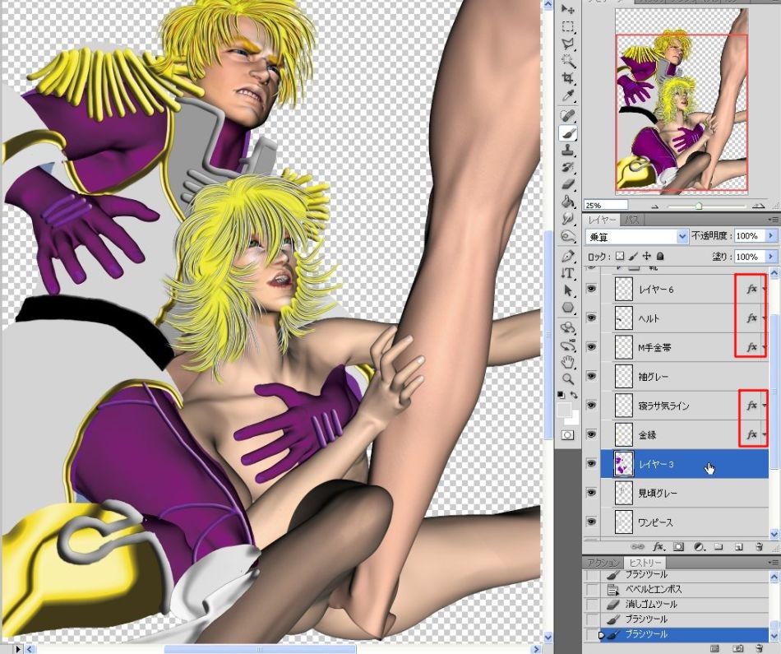Toggle lock transparent pixels
The image size is (781, 654).
click(620, 256)
